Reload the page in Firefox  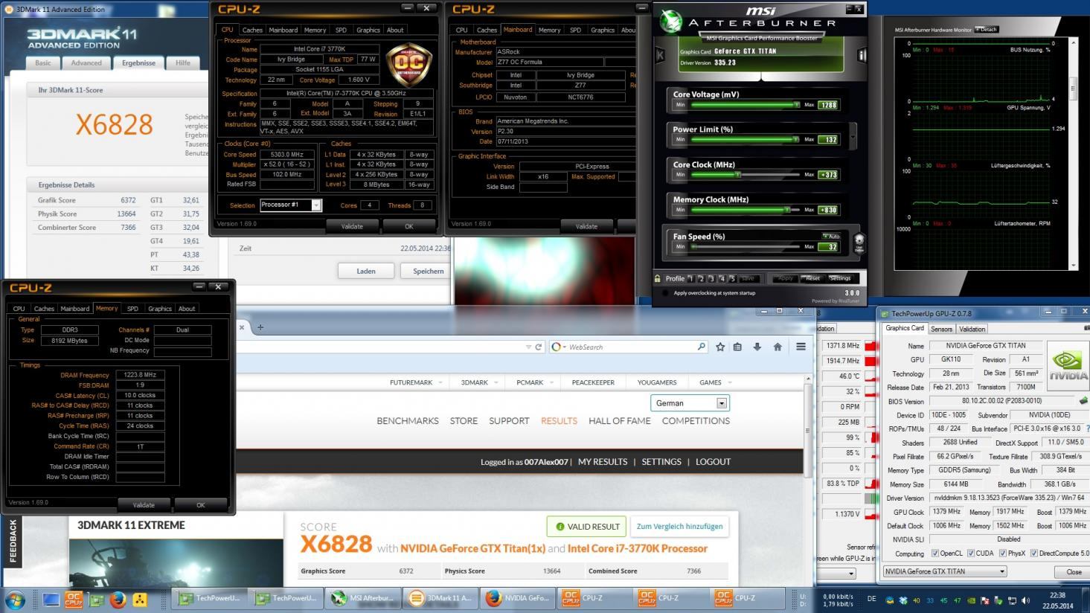(x=539, y=347)
